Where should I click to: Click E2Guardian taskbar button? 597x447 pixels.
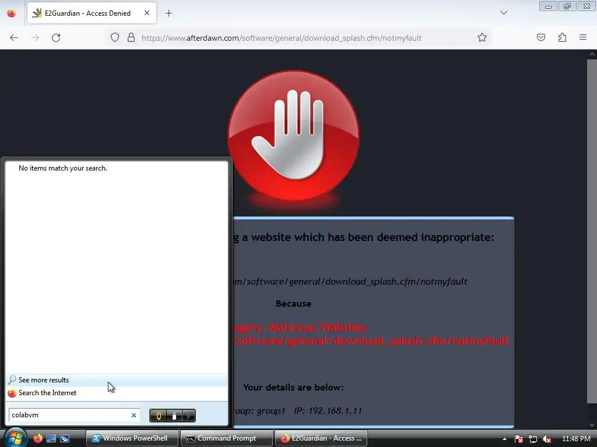[x=321, y=438]
